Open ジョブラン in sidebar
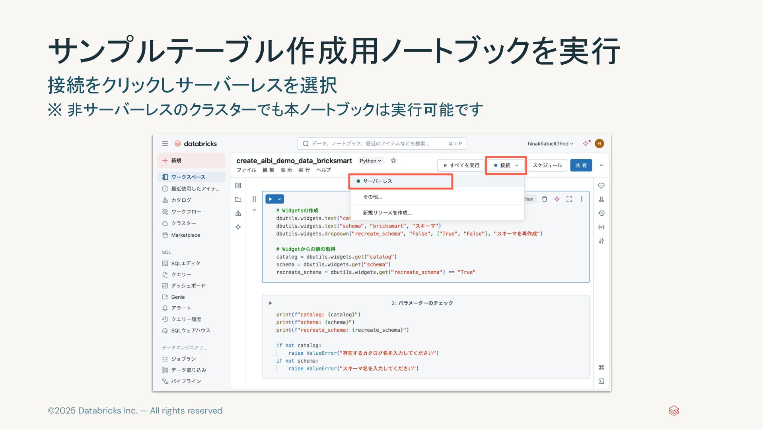The image size is (763, 429). (x=191, y=359)
